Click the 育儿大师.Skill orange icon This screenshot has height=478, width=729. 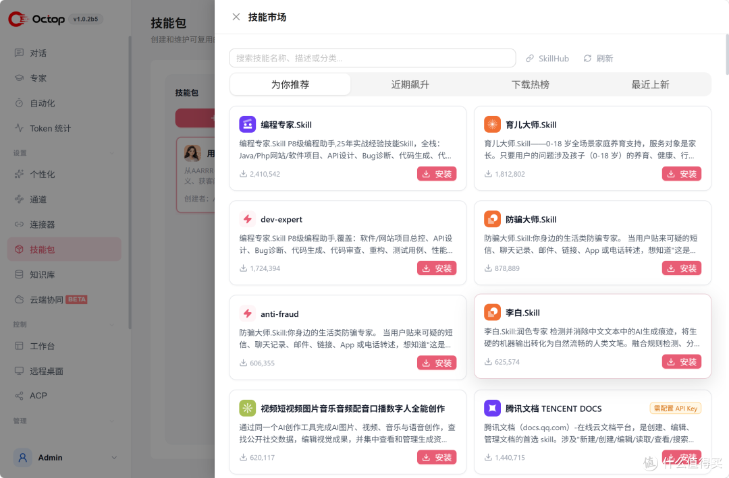492,125
